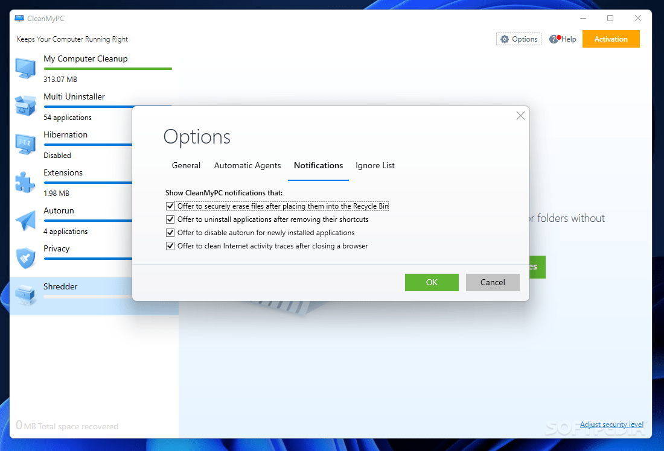Maximize the CleanMyPC window
Screen dimensions: 664x451
click(610, 18)
